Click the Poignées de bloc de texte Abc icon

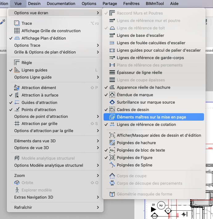point(112,150)
